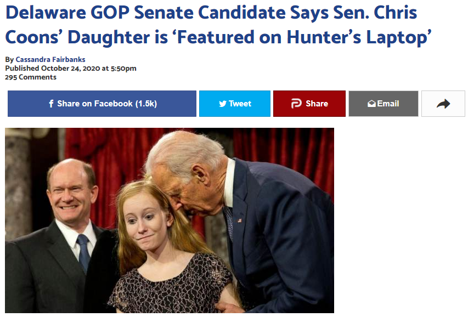Viewport: 468px width, 317px height.
Task: Click the Twitter bird icon
Action: [223, 104]
